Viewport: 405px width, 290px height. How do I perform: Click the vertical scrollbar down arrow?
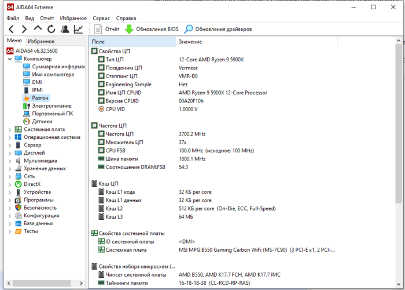coord(399,284)
